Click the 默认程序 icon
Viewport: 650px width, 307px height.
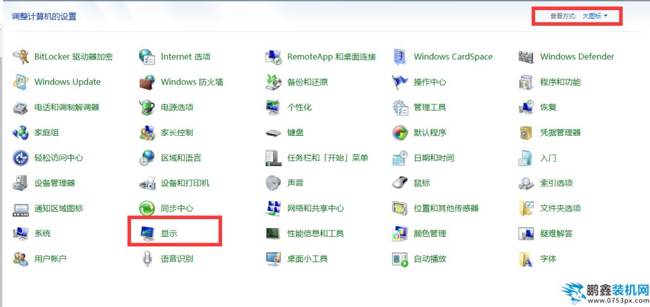(x=400, y=133)
